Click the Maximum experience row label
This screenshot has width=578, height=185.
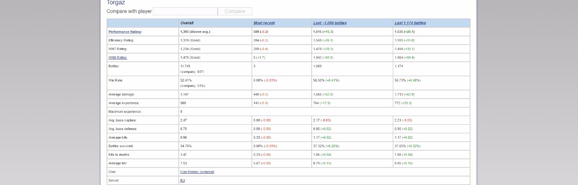point(125,112)
